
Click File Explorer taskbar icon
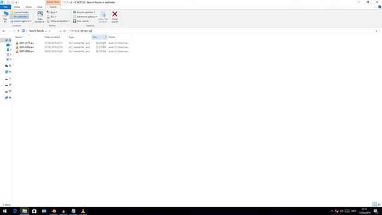24,211
